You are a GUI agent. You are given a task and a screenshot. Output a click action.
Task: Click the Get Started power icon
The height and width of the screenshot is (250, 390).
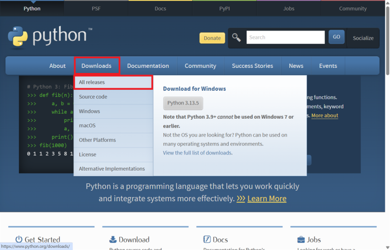coord(19,239)
